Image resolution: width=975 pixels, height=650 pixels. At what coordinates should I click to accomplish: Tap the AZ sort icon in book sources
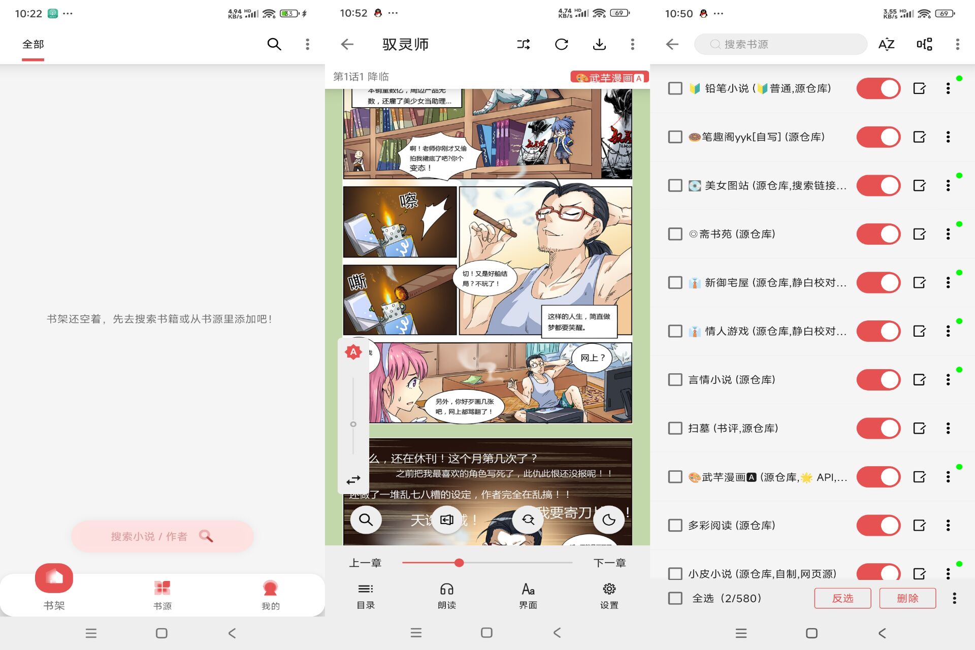point(888,45)
